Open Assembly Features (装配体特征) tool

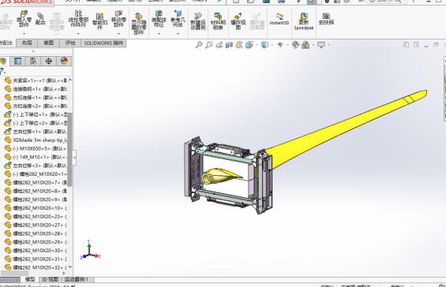(x=159, y=20)
